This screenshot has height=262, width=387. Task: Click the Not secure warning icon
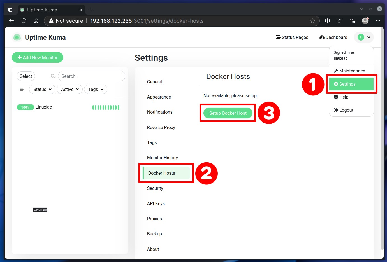click(x=51, y=21)
